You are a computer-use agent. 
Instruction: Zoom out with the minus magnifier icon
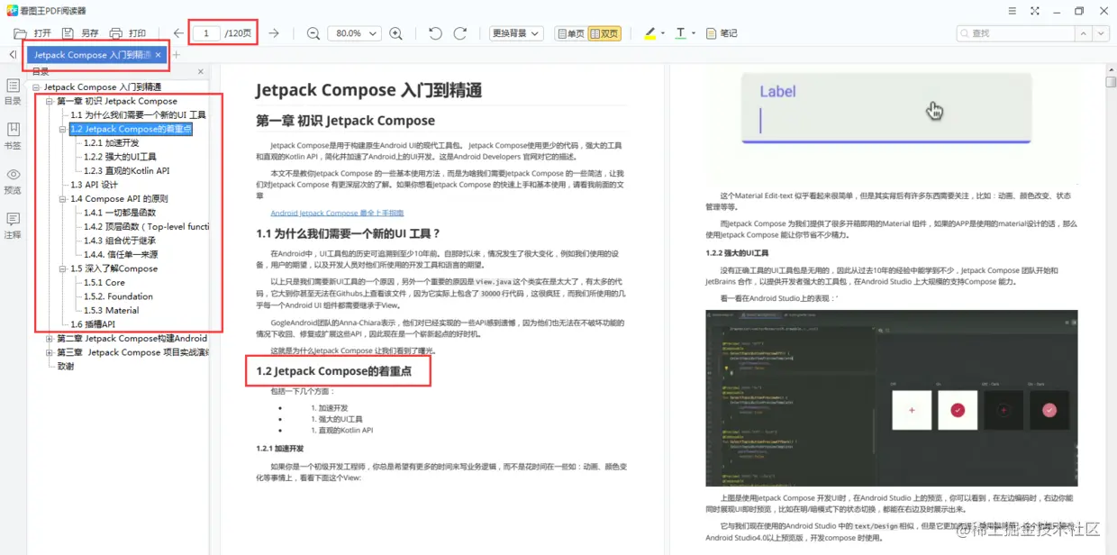click(x=313, y=33)
